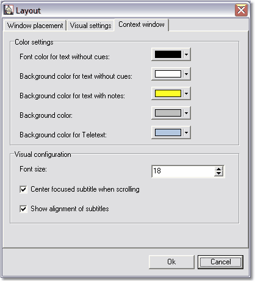Open dropdown for background color with notes

186,93
